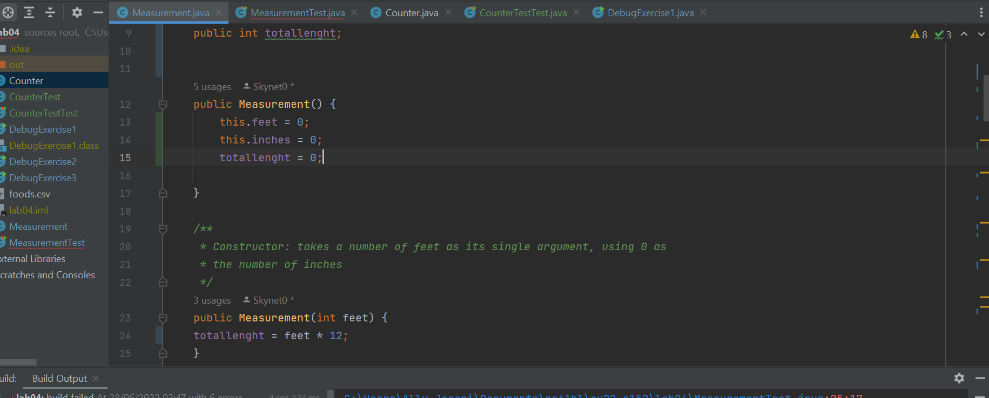The width and height of the screenshot is (989, 398).
Task: Hide the project tool window with minus icon
Action: pos(98,12)
